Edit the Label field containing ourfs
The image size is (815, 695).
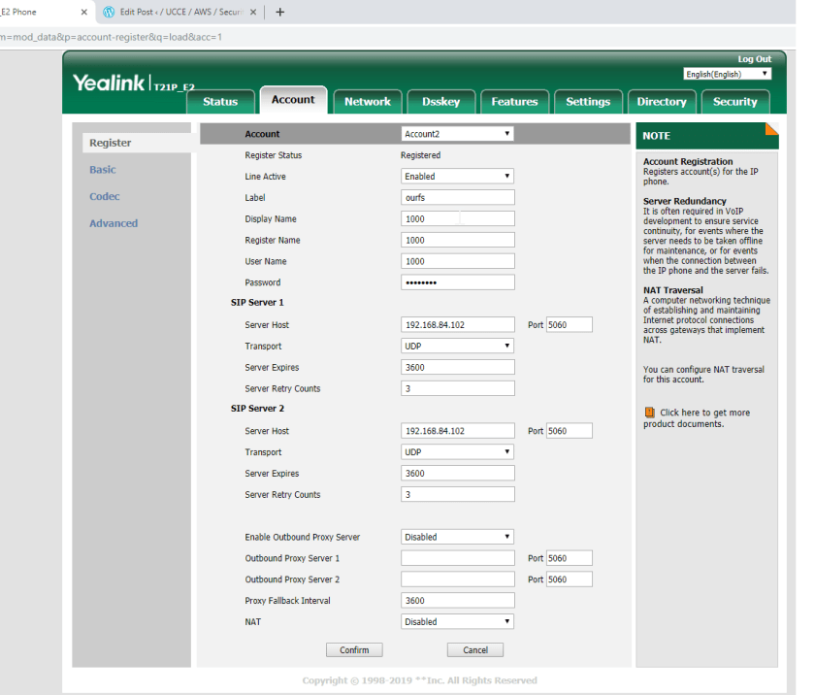457,197
